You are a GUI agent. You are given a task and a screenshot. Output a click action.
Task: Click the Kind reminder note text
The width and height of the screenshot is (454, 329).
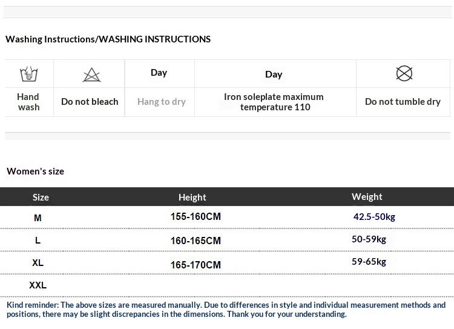coord(226,310)
